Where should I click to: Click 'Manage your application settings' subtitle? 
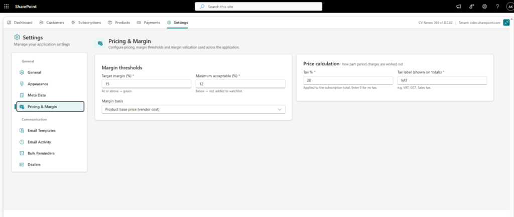pyautogui.click(x=42, y=44)
